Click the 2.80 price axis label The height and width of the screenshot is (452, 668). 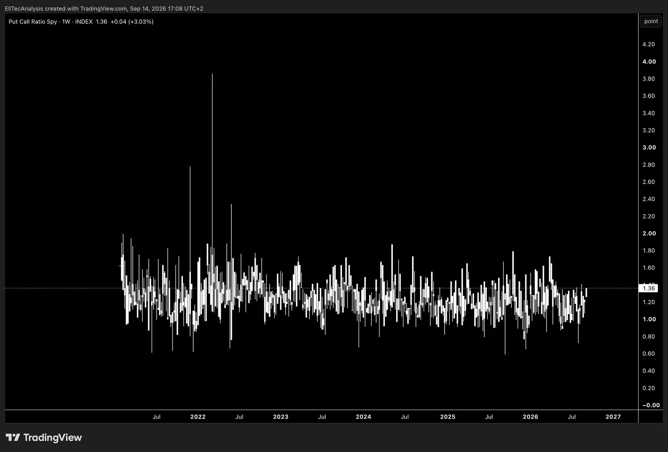coord(649,164)
